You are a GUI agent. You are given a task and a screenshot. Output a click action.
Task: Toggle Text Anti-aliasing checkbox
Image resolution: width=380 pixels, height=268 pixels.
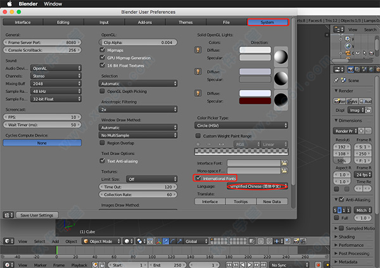(102, 161)
